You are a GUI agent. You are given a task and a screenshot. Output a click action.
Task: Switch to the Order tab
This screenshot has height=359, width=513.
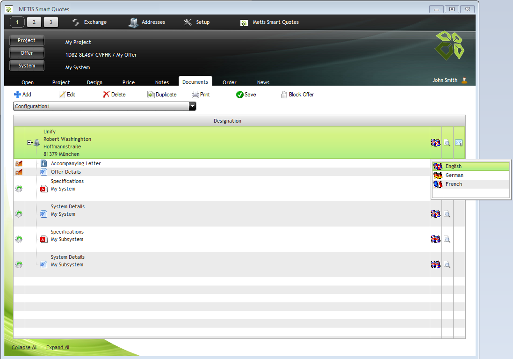(x=229, y=82)
